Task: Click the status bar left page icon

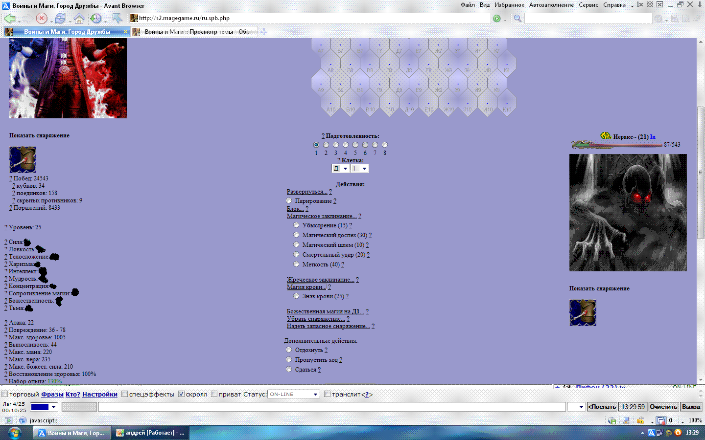Action: 8,420
